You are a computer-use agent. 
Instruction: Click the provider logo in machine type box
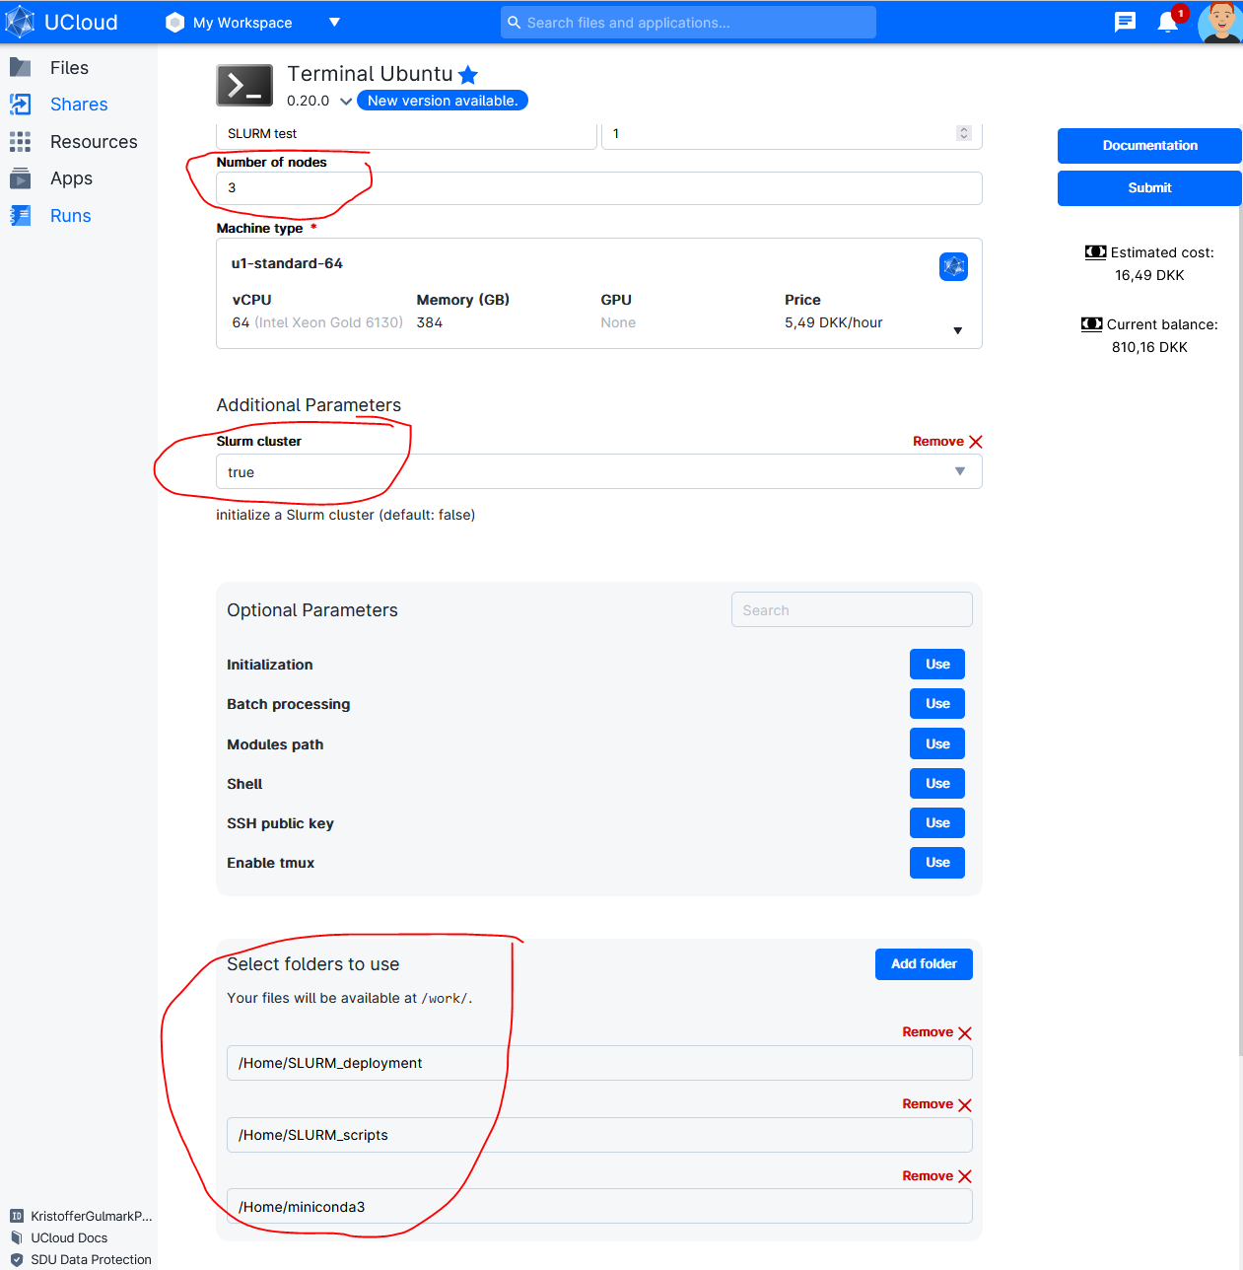953,266
